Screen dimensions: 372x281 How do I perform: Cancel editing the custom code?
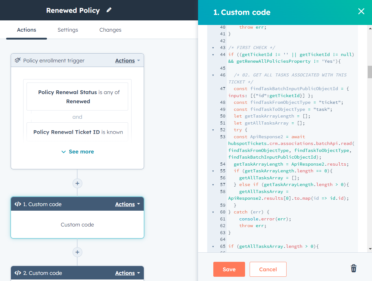268,269
